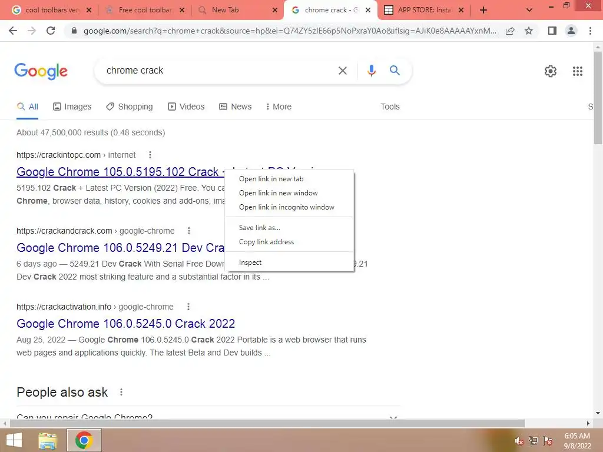Start a voice search with the microphone
Image resolution: width=603 pixels, height=452 pixels.
point(371,71)
